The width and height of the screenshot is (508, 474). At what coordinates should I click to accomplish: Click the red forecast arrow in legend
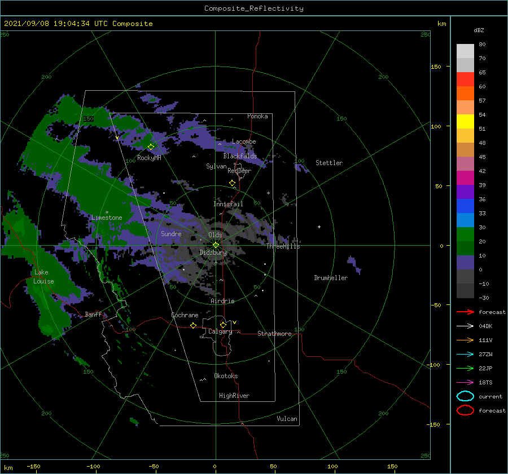pyautogui.click(x=465, y=312)
